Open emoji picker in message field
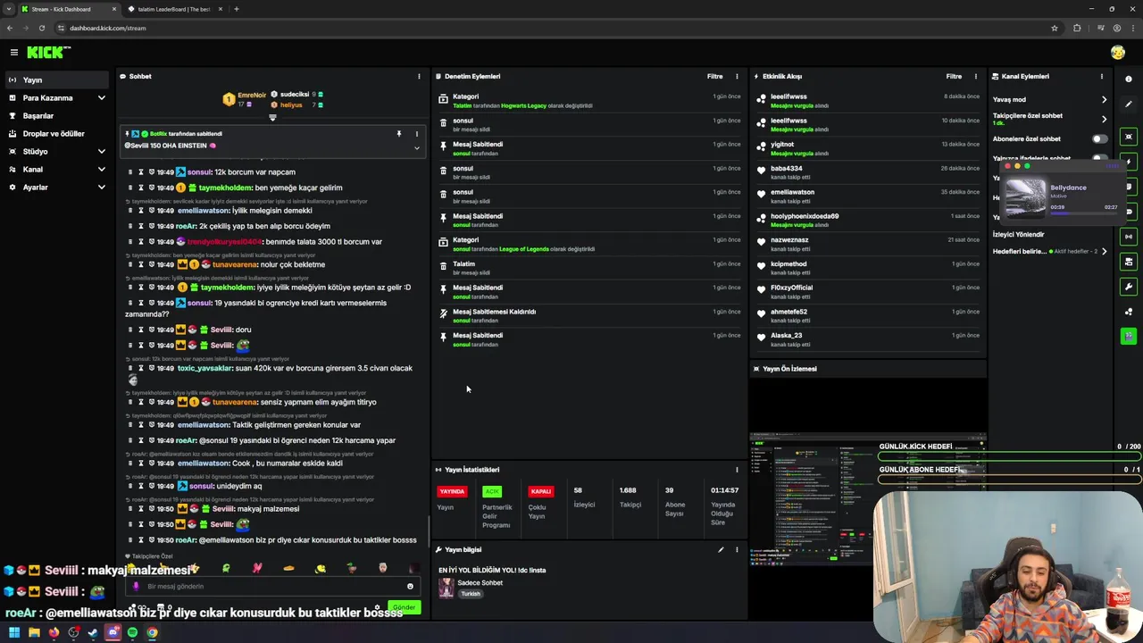 410,587
